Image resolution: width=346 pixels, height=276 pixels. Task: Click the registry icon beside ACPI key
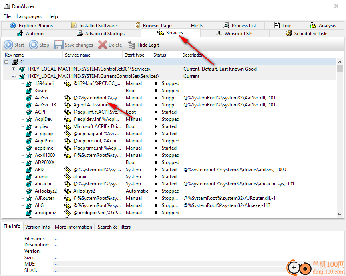coord(29,112)
